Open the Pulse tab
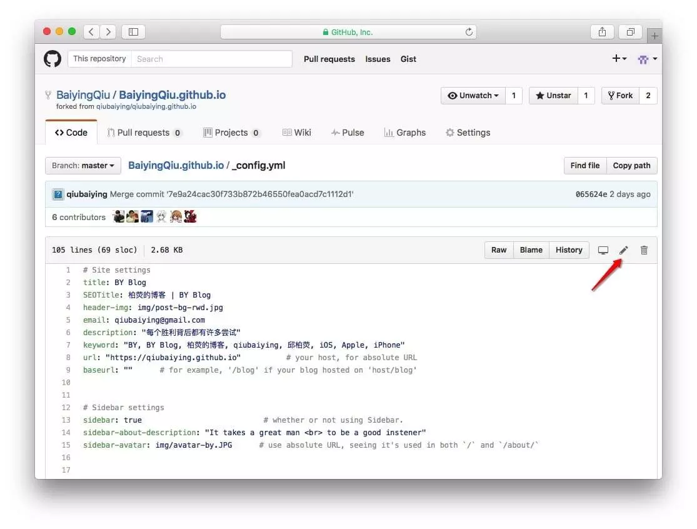The image size is (697, 529). [x=348, y=133]
